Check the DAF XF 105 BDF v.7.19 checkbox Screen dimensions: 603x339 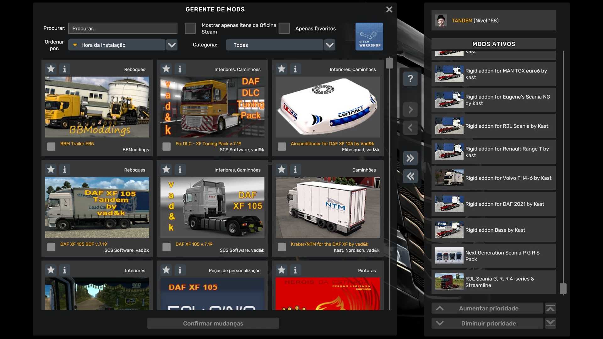point(51,247)
